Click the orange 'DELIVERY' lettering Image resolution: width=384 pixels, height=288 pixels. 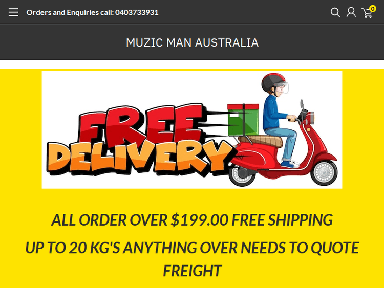[140, 158]
